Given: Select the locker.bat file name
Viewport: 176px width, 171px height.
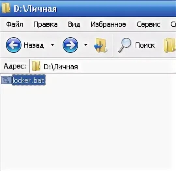Looking at the screenshot, I should point(29,80).
